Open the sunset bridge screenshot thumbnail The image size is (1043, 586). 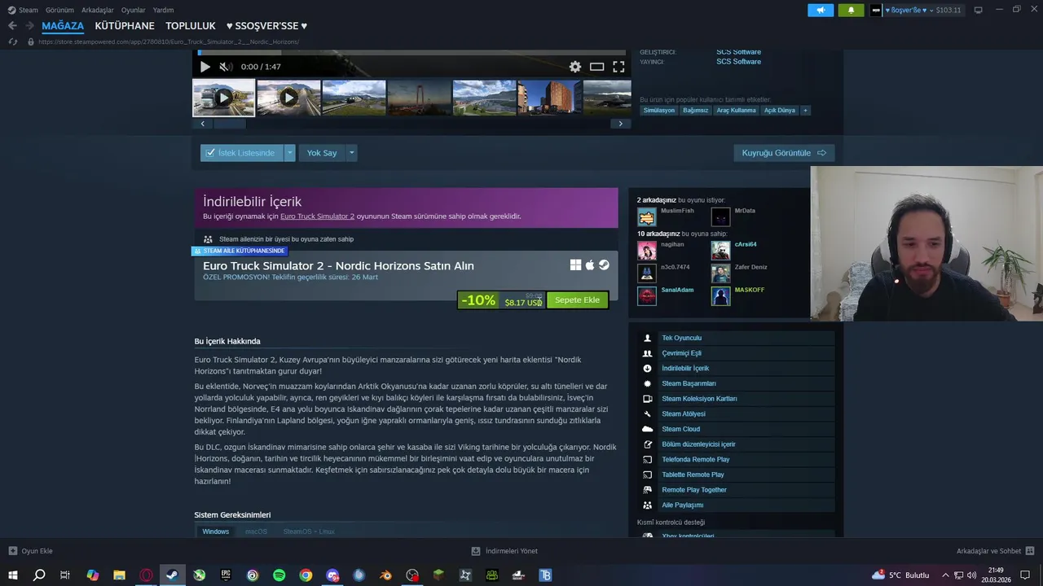pyautogui.click(x=419, y=98)
